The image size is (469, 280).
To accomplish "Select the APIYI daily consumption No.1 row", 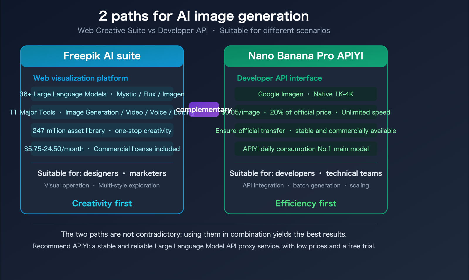I will [306, 149].
